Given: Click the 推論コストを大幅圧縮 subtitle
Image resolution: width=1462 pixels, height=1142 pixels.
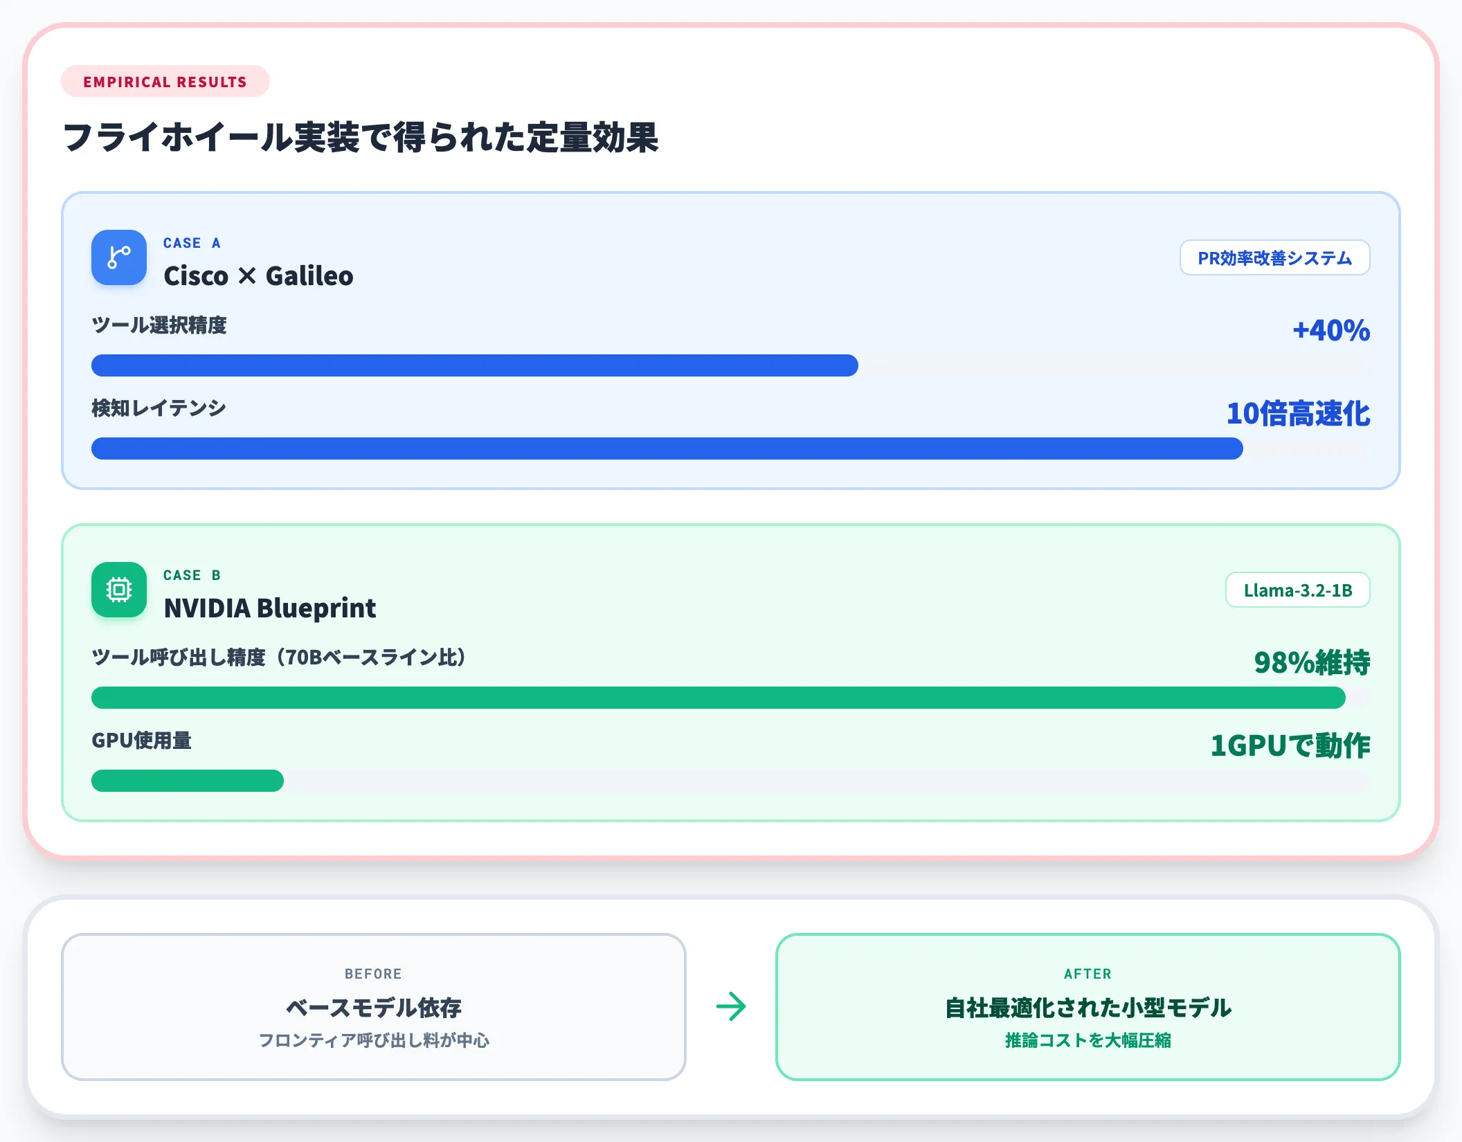Looking at the screenshot, I should pyautogui.click(x=1088, y=1040).
